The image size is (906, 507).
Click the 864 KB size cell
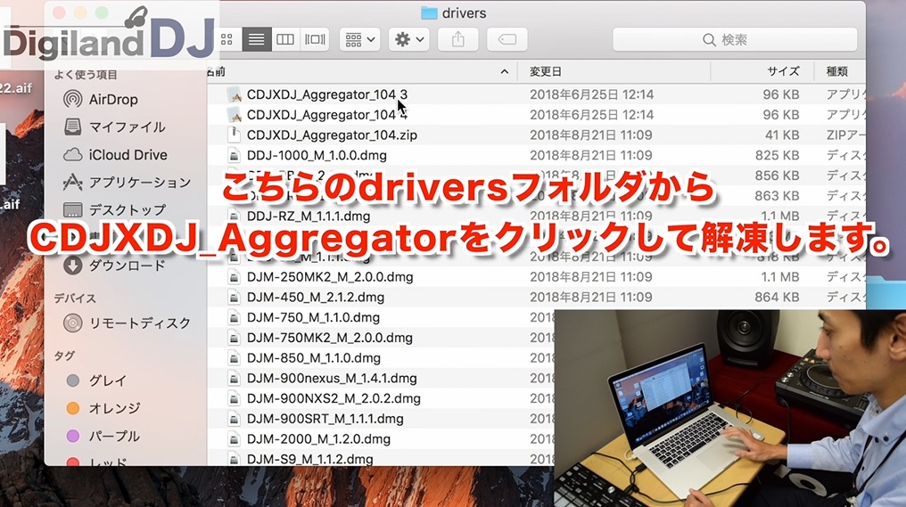(778, 297)
